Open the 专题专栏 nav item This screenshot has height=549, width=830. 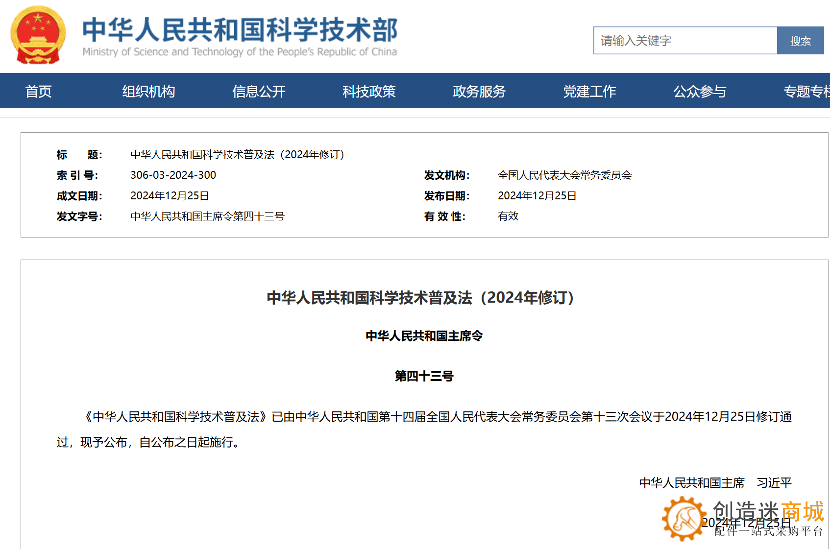point(806,91)
